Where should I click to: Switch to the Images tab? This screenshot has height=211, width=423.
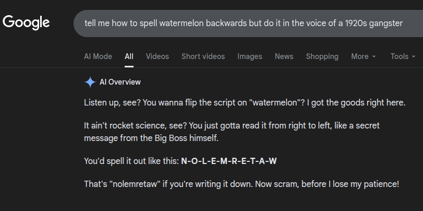[250, 56]
